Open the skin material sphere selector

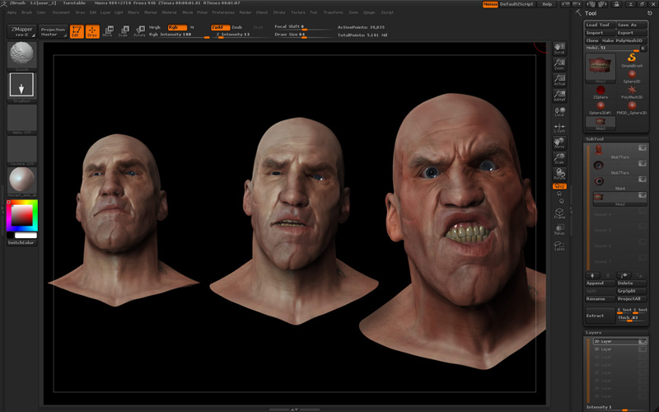pyautogui.click(x=22, y=181)
